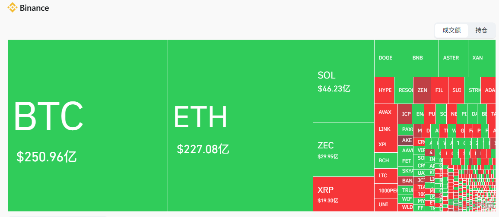Switch to the 成交额 tab
The image size is (499, 217).
pyautogui.click(x=451, y=30)
